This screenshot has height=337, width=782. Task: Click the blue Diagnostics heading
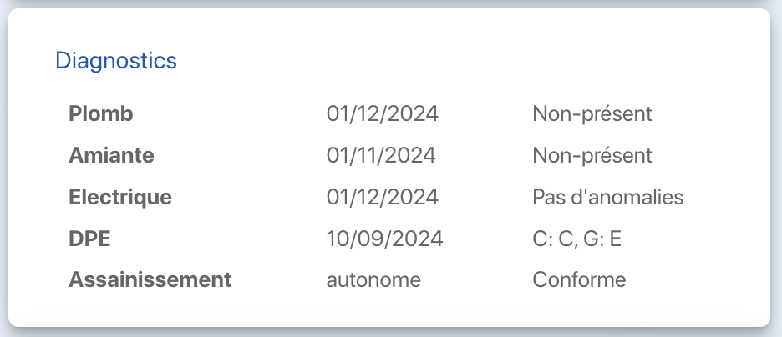point(115,60)
